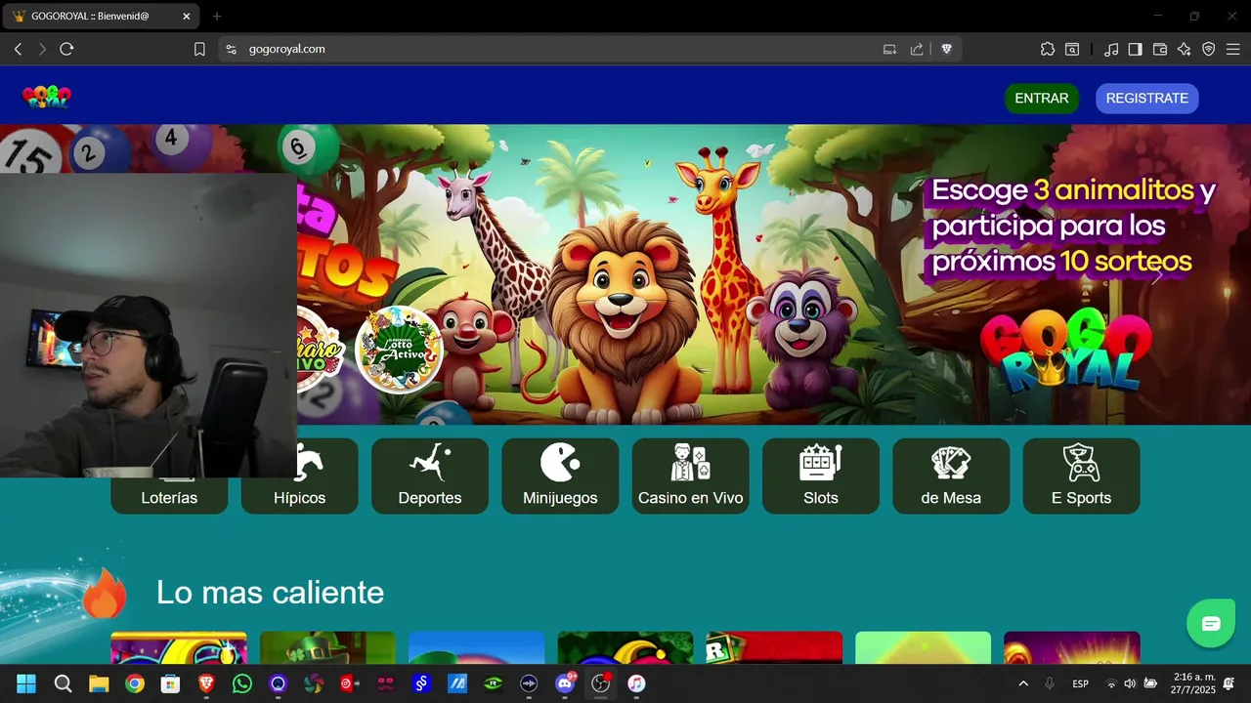Advance banner carousel with right arrow
The image size is (1251, 703).
pos(1158,276)
